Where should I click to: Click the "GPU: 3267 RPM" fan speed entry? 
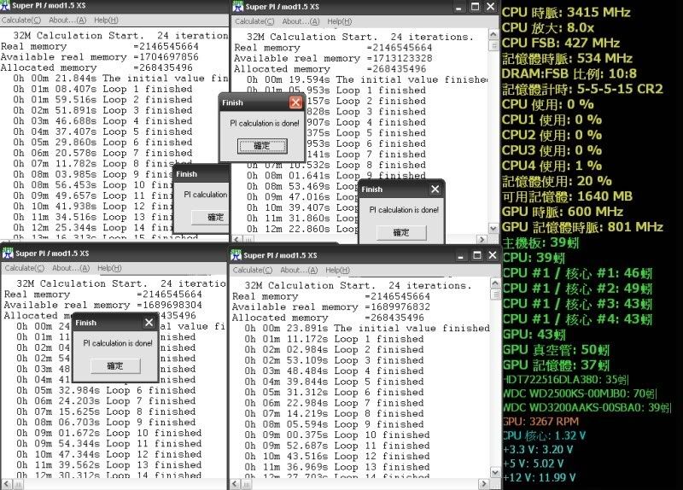pos(541,422)
